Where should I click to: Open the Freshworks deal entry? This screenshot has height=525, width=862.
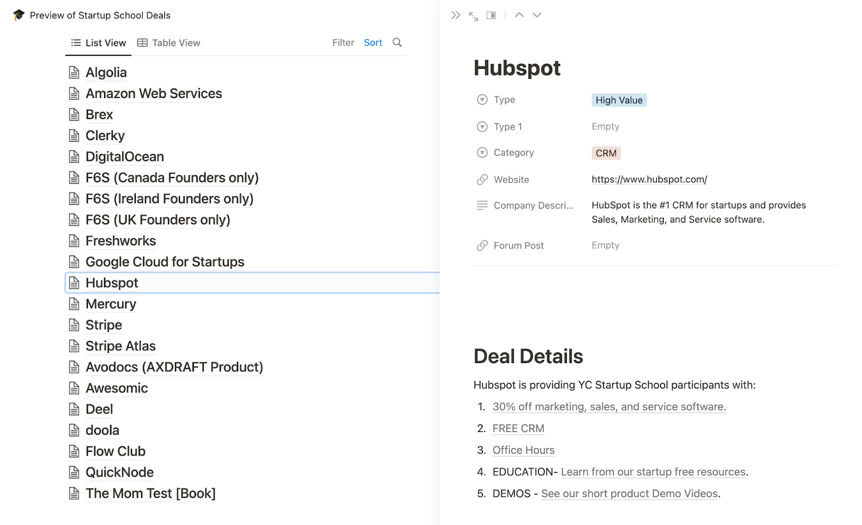[x=121, y=241]
